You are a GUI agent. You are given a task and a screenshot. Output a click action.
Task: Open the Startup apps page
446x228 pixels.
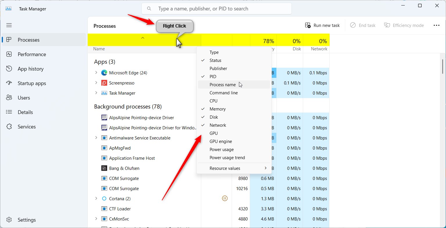[44, 83]
